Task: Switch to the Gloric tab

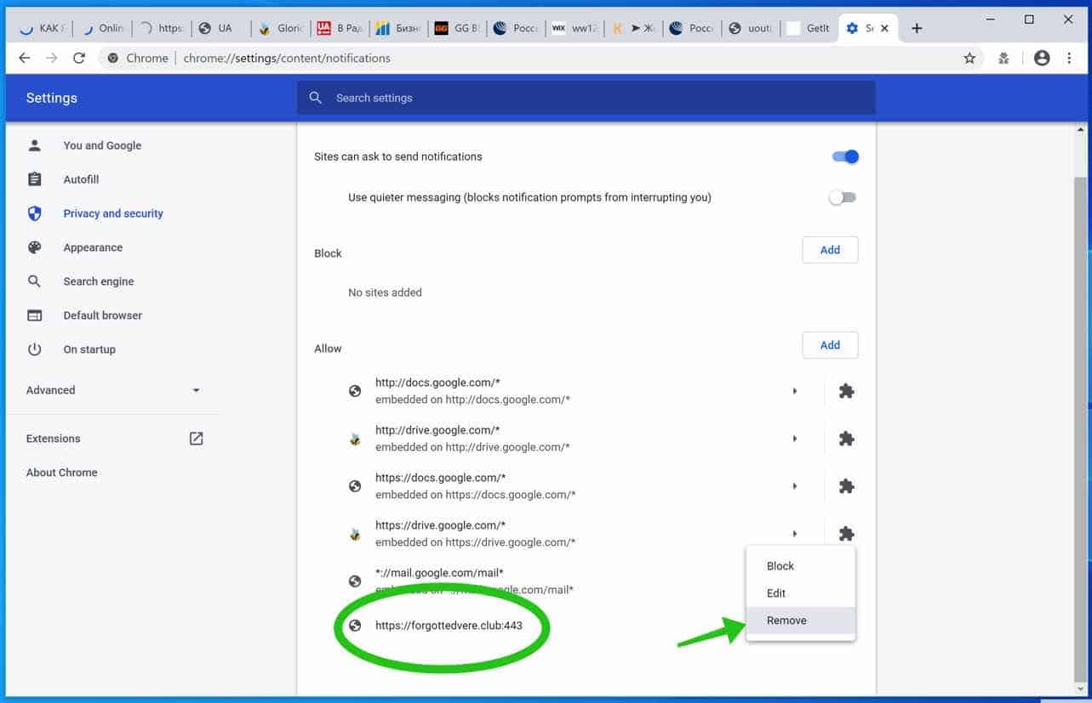Action: coord(281,28)
